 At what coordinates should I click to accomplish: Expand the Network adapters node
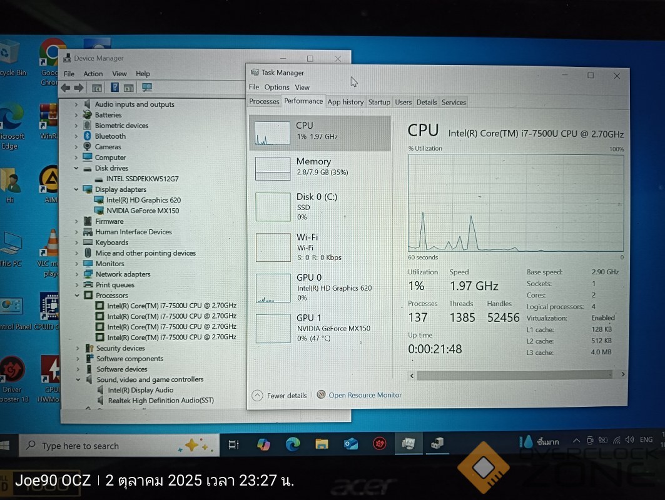pos(77,274)
